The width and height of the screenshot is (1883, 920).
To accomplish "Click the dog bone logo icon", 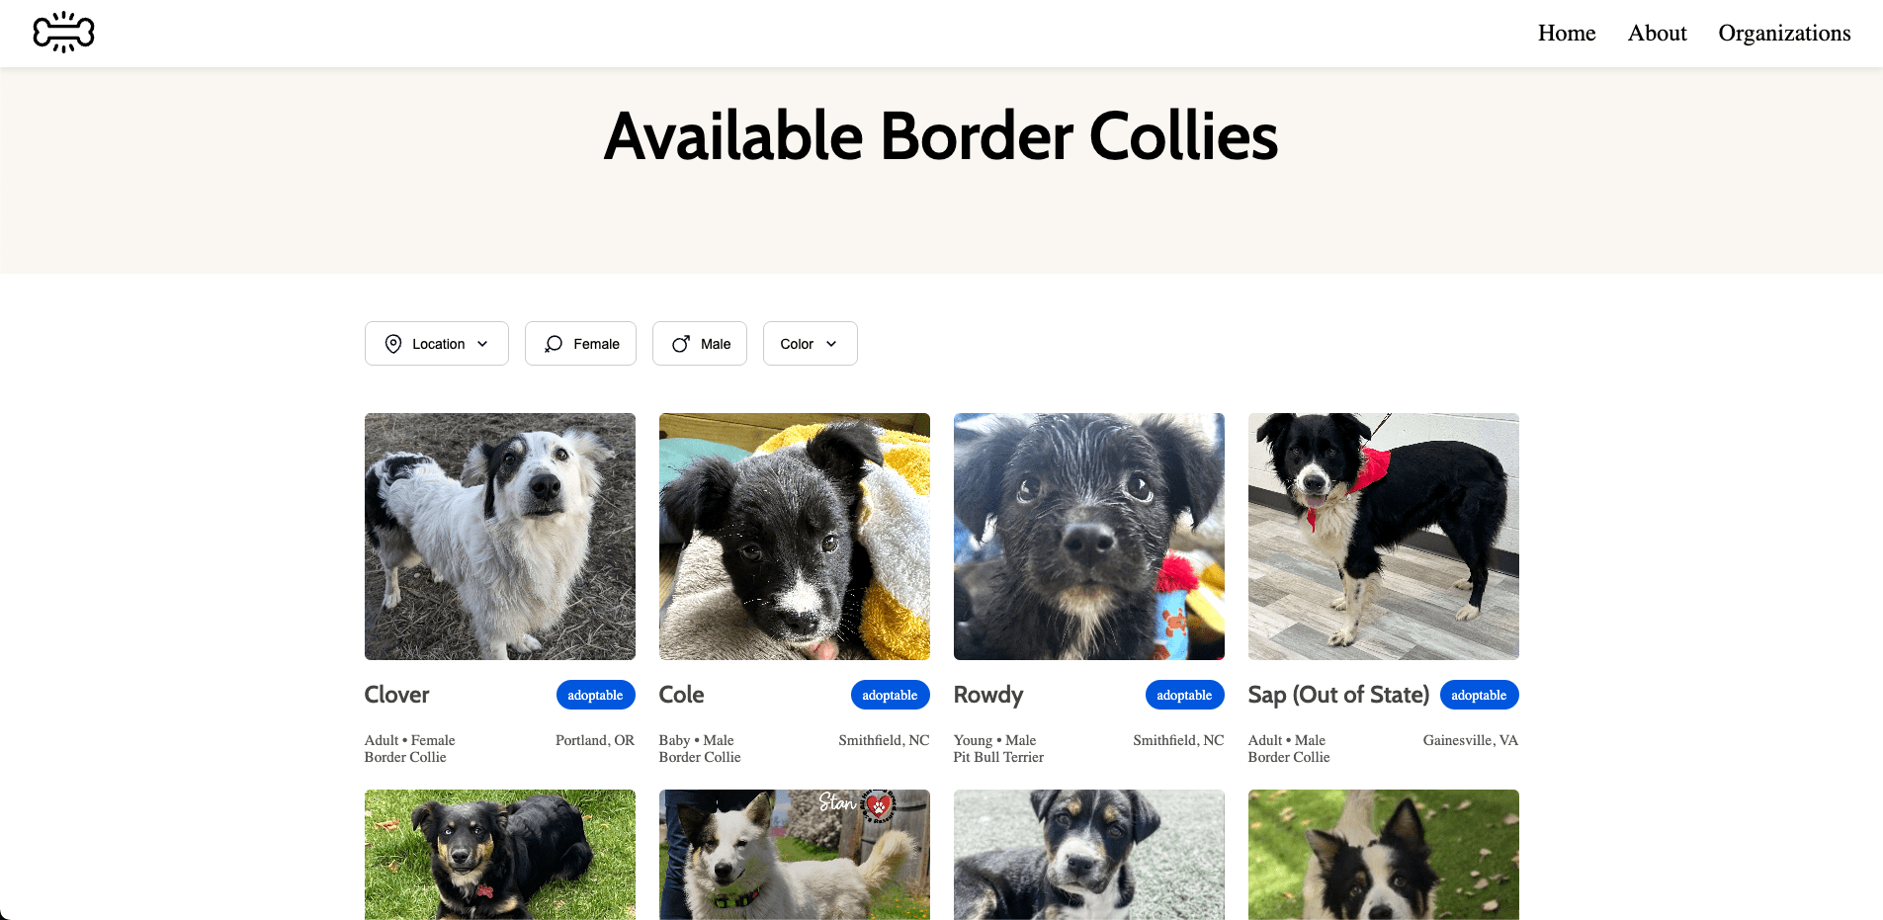I will tap(63, 33).
